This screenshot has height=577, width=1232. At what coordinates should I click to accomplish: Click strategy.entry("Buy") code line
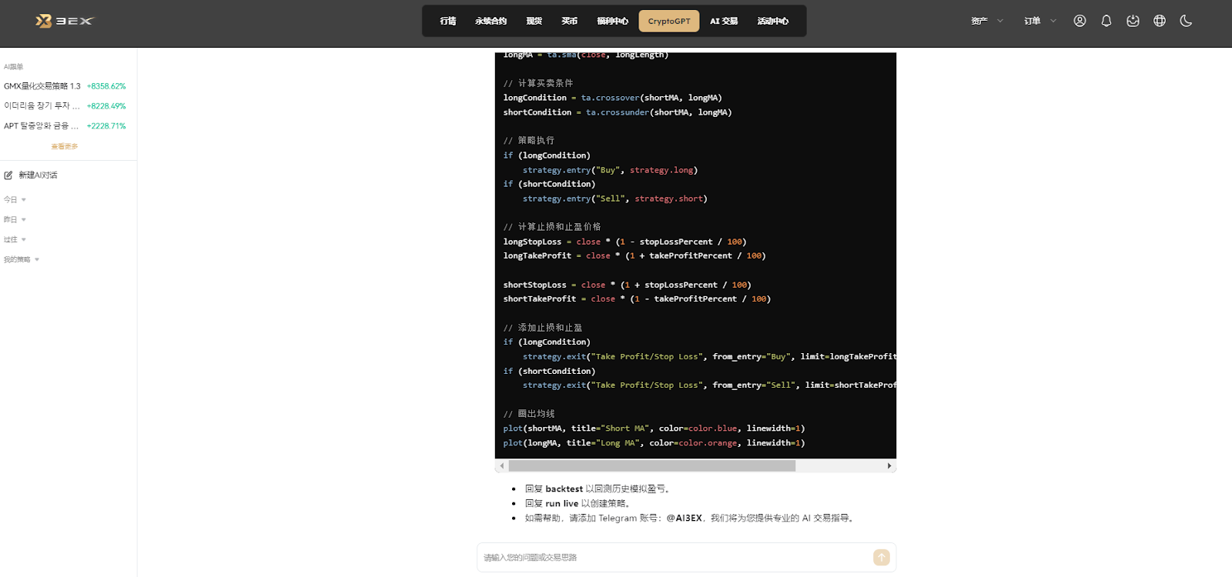610,170
